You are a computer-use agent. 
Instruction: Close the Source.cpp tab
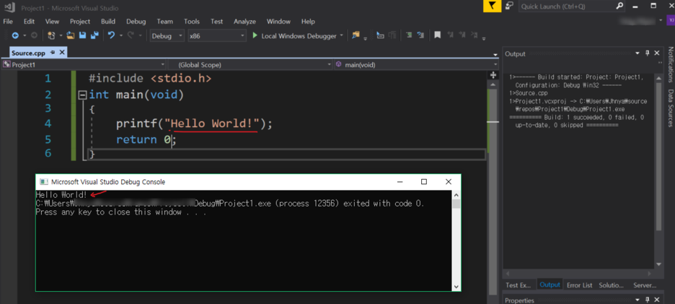tap(61, 53)
